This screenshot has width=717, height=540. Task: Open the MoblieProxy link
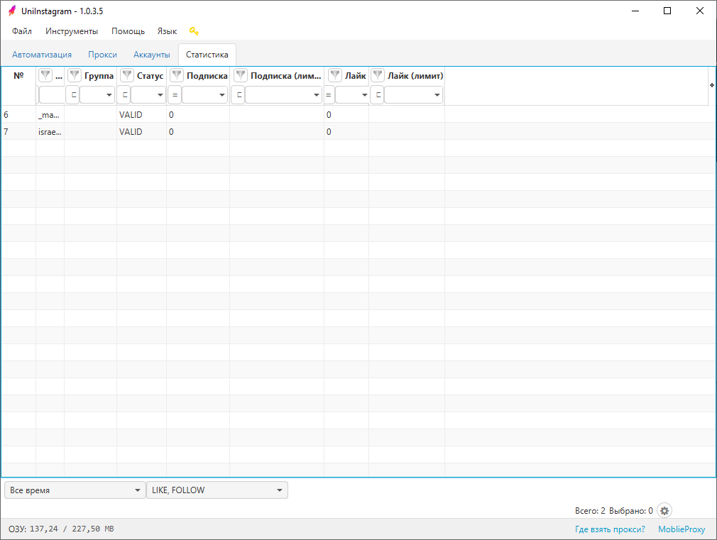(682, 529)
